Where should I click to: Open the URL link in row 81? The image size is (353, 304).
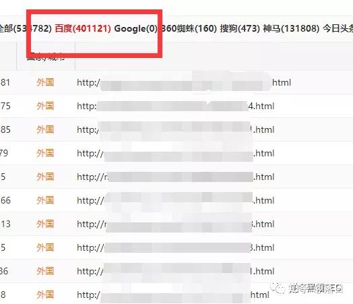tap(184, 83)
